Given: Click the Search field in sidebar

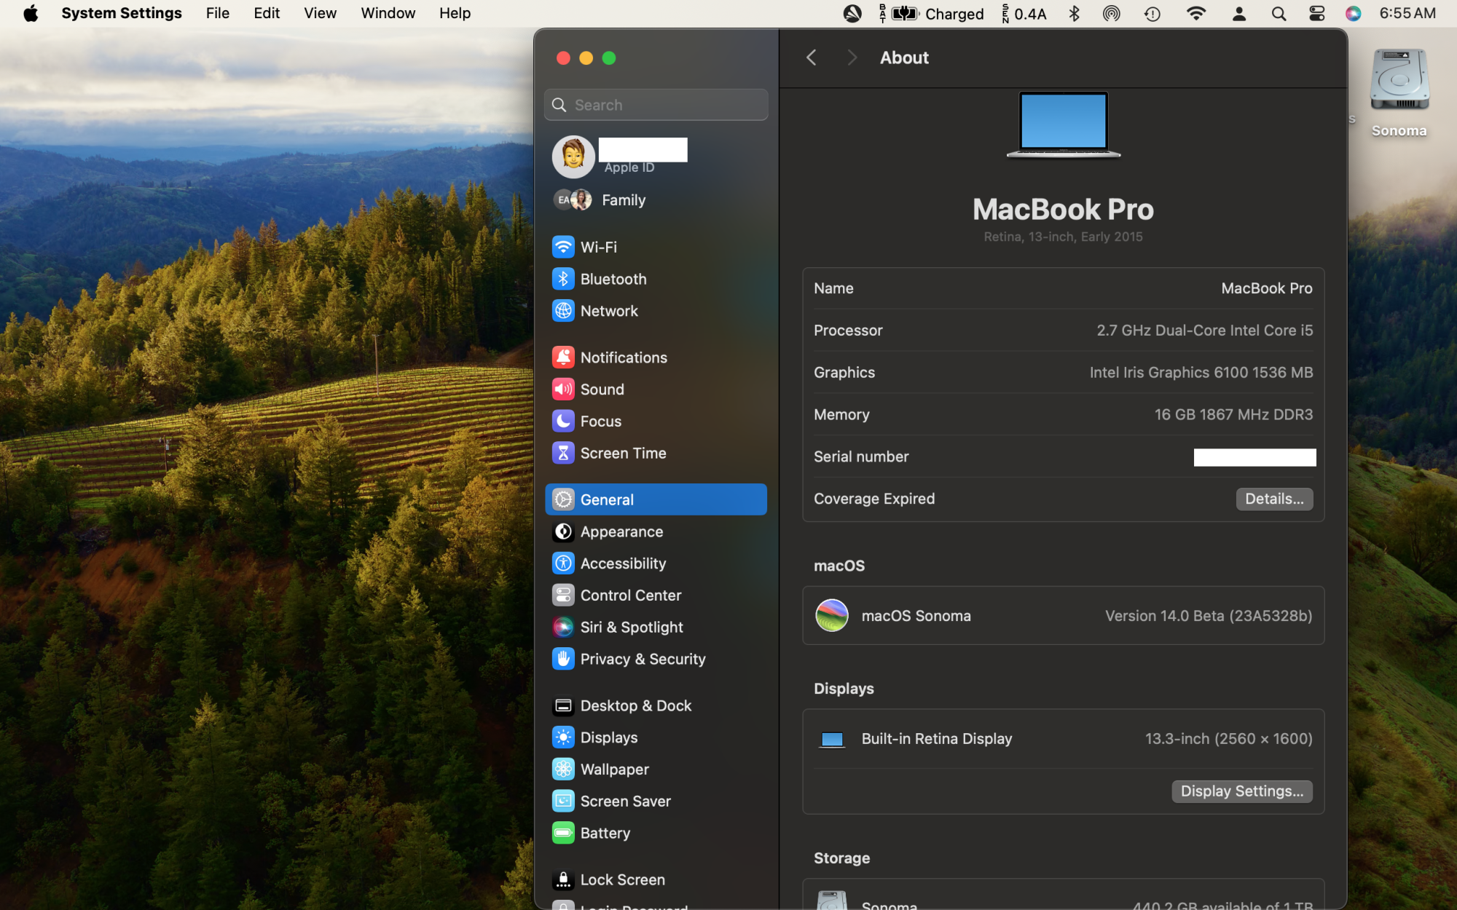Looking at the screenshot, I should click(x=656, y=105).
